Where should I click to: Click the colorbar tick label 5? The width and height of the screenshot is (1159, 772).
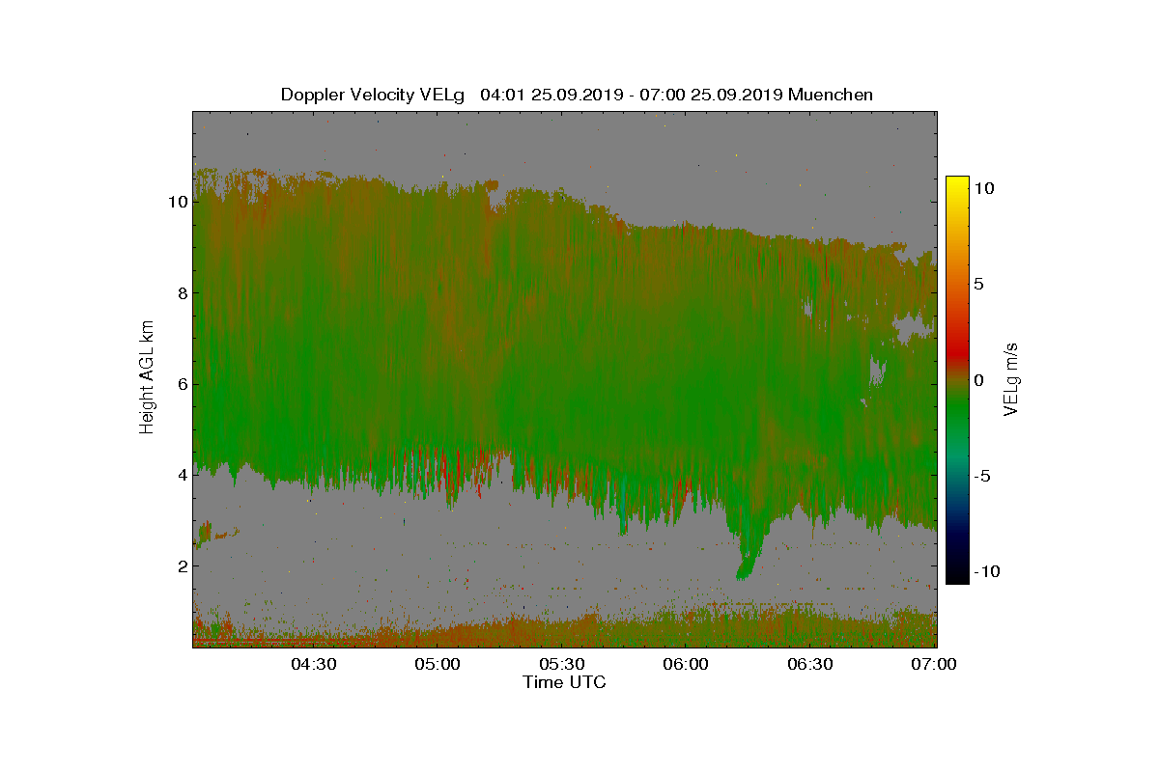click(978, 285)
